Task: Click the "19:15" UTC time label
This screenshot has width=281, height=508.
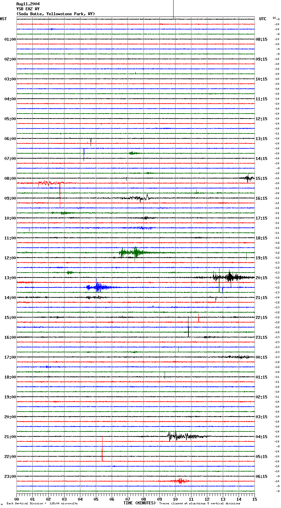Action: pos(261,258)
